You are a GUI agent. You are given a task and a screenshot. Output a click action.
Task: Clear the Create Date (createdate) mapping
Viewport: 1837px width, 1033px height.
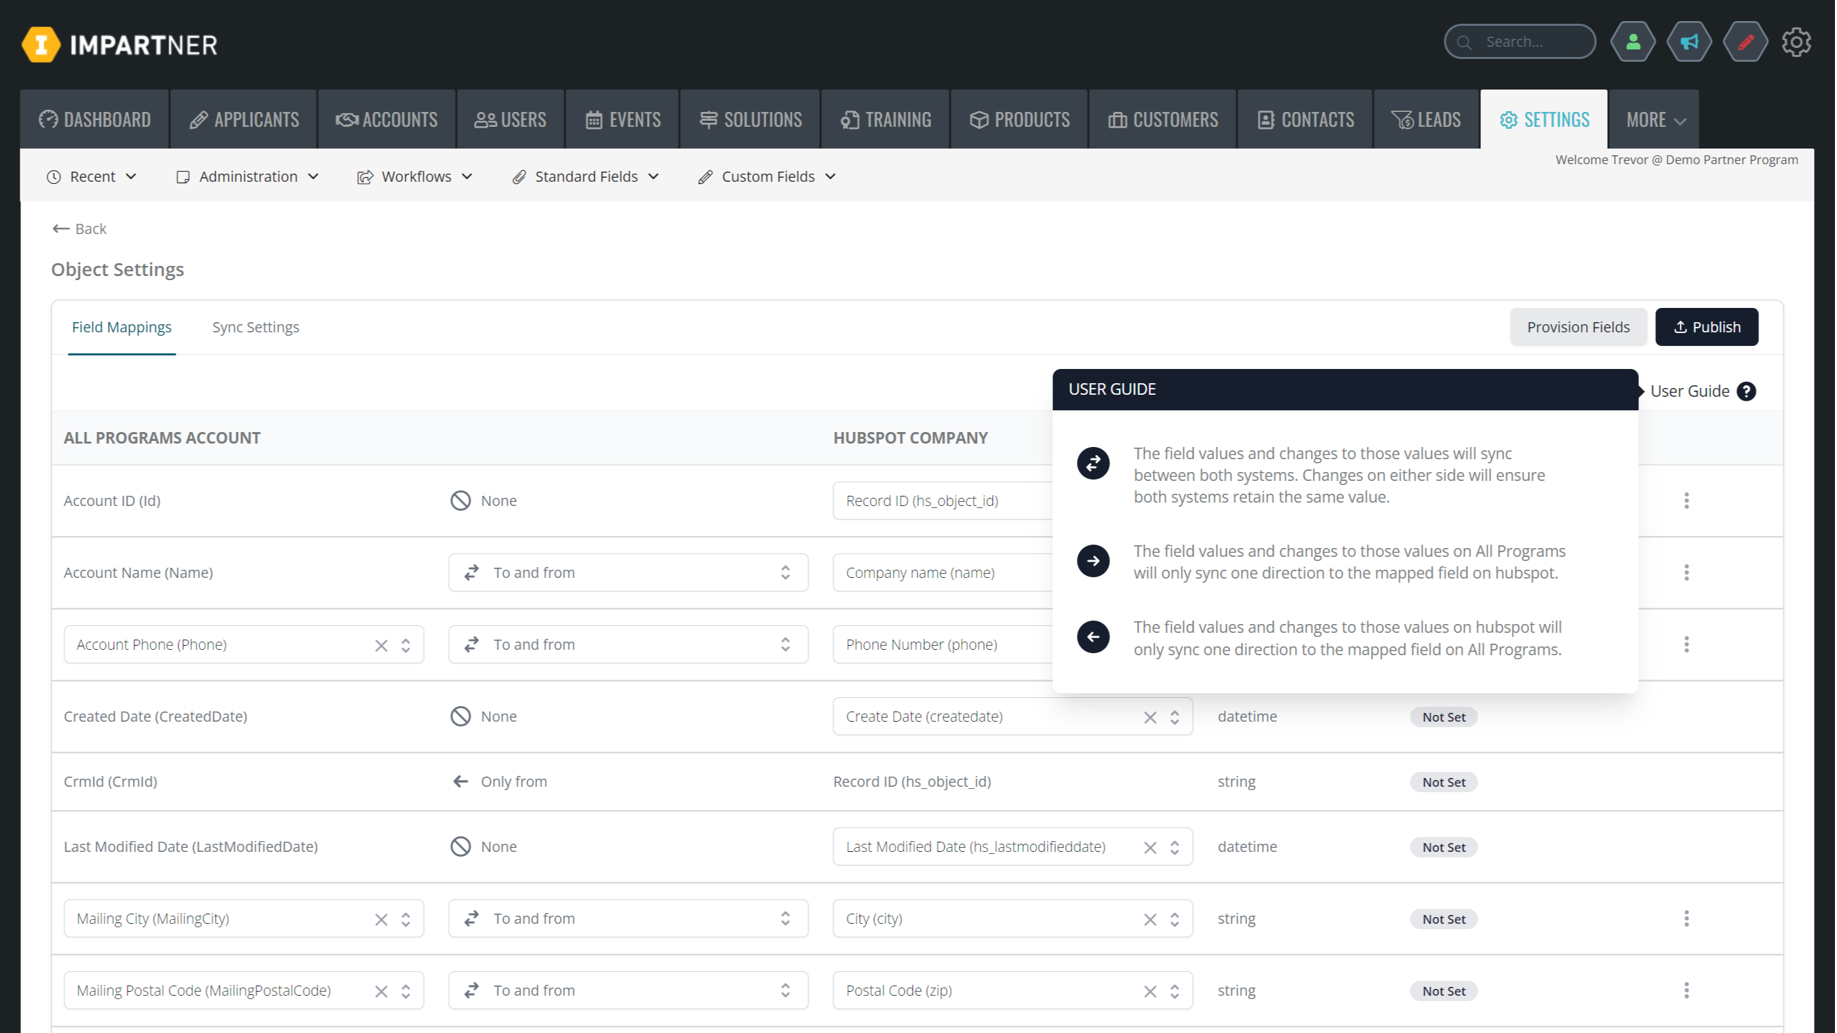(1150, 718)
